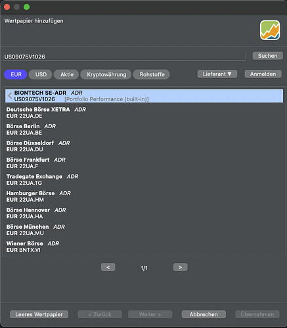Go to next results page arrow
This screenshot has height=328, width=287.
coord(180,268)
